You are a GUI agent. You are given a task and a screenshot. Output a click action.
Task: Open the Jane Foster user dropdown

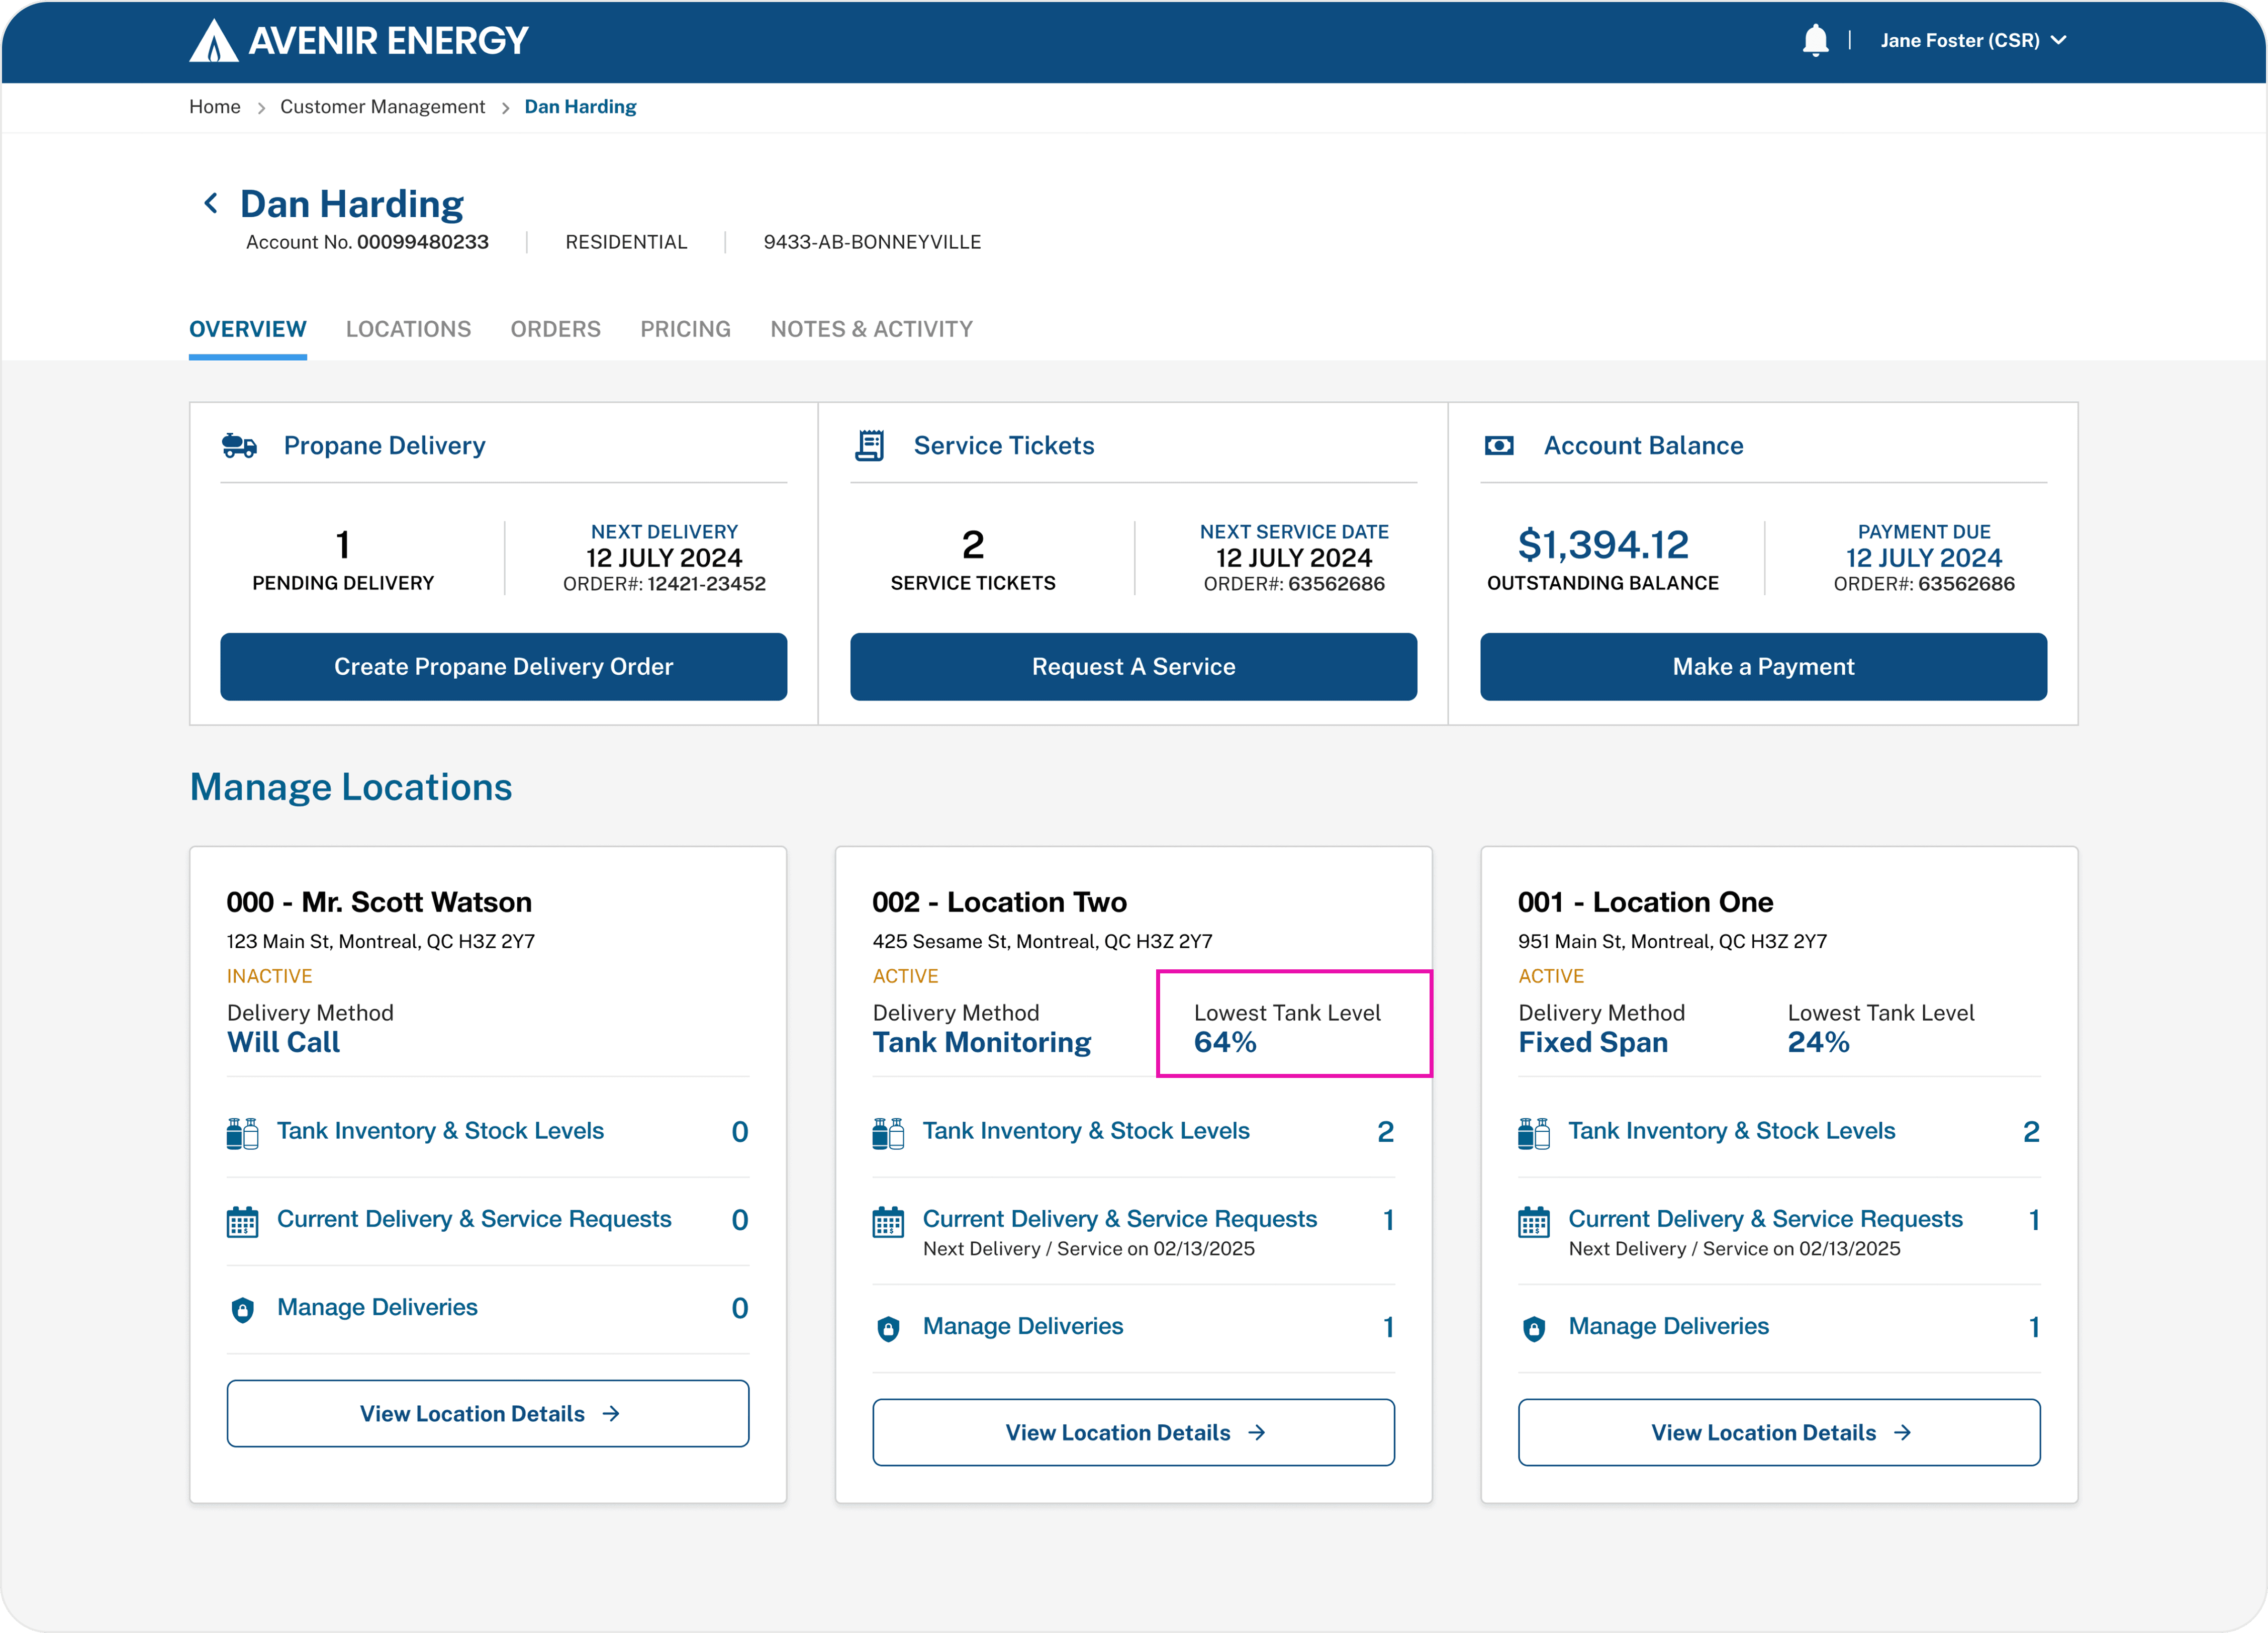(x=1972, y=41)
